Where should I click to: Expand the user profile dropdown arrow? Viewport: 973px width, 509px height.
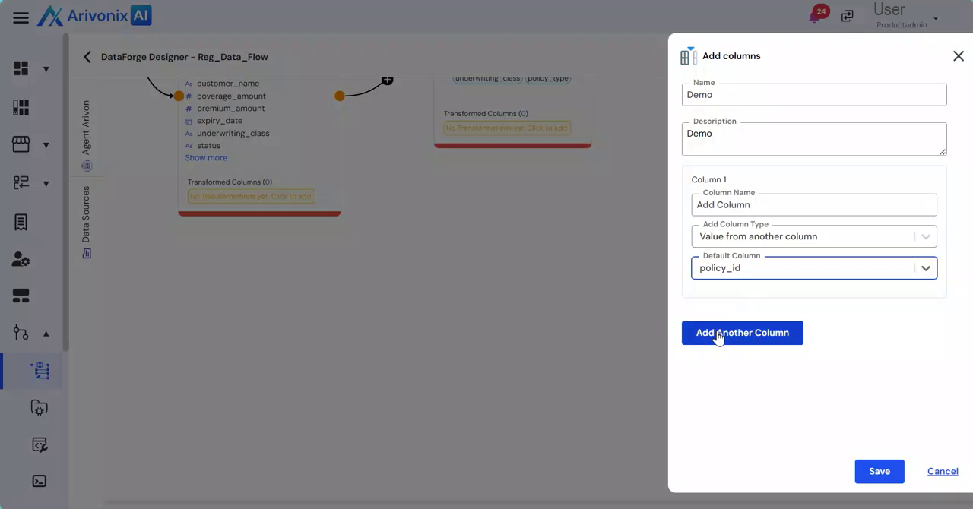click(936, 19)
